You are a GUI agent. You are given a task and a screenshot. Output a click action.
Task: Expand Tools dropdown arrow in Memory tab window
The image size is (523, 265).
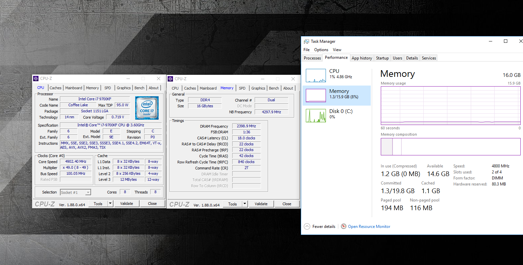pyautogui.click(x=245, y=204)
